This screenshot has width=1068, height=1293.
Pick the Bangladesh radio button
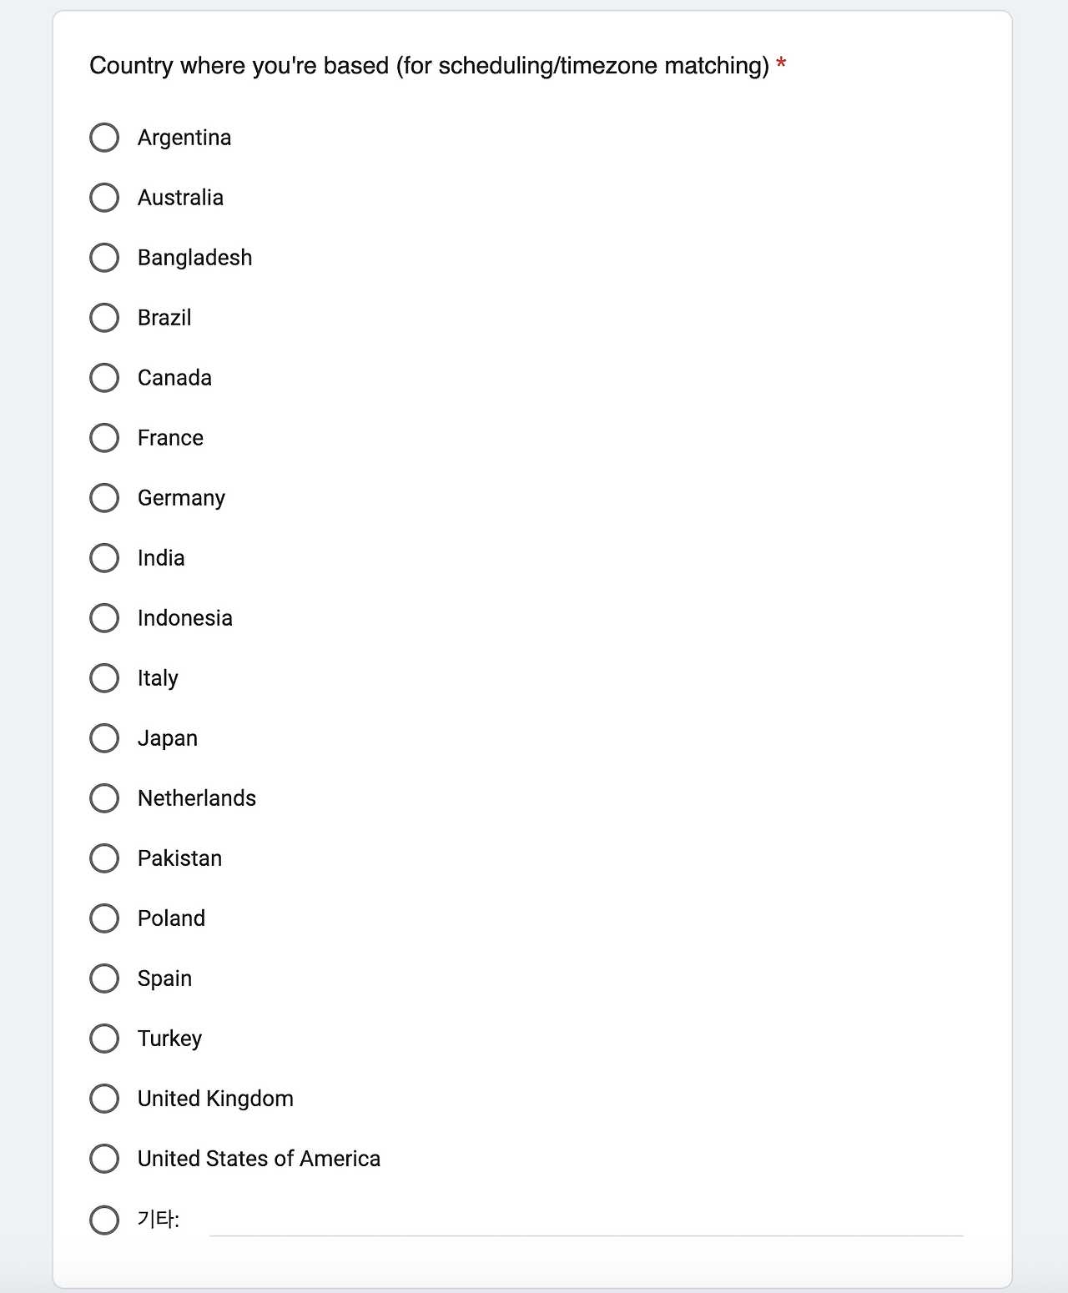[104, 258]
